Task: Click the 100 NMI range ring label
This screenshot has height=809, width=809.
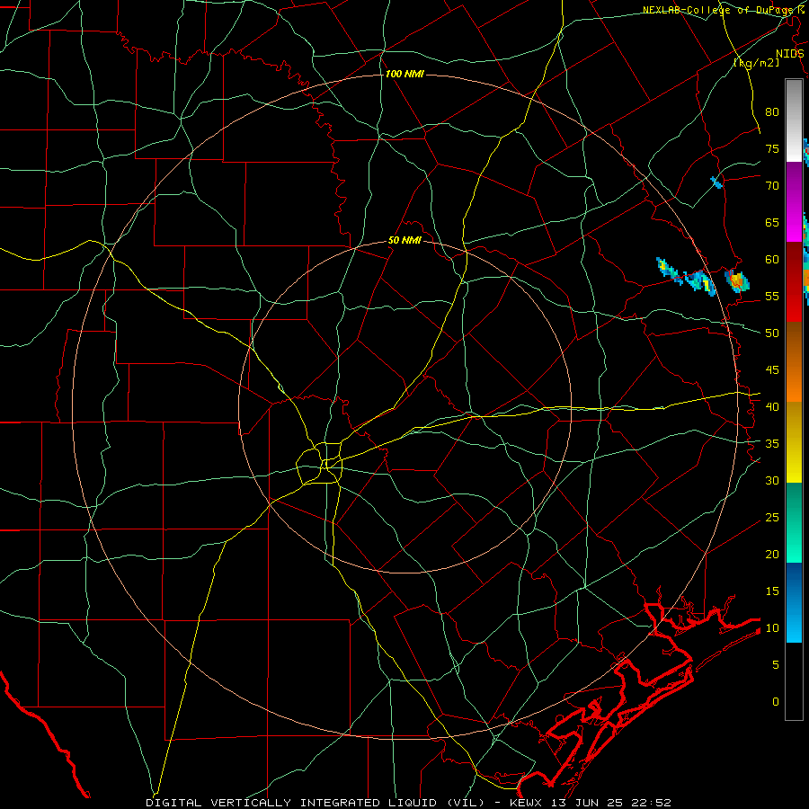Action: point(404,75)
